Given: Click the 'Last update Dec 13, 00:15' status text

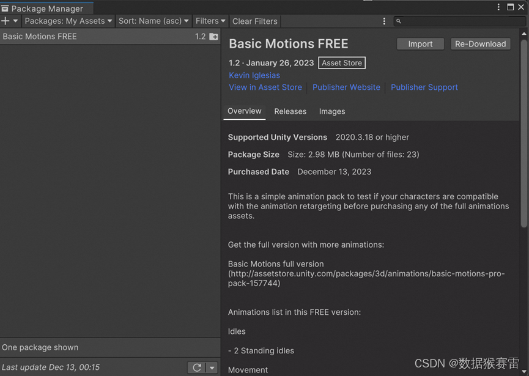Looking at the screenshot, I should coord(51,367).
